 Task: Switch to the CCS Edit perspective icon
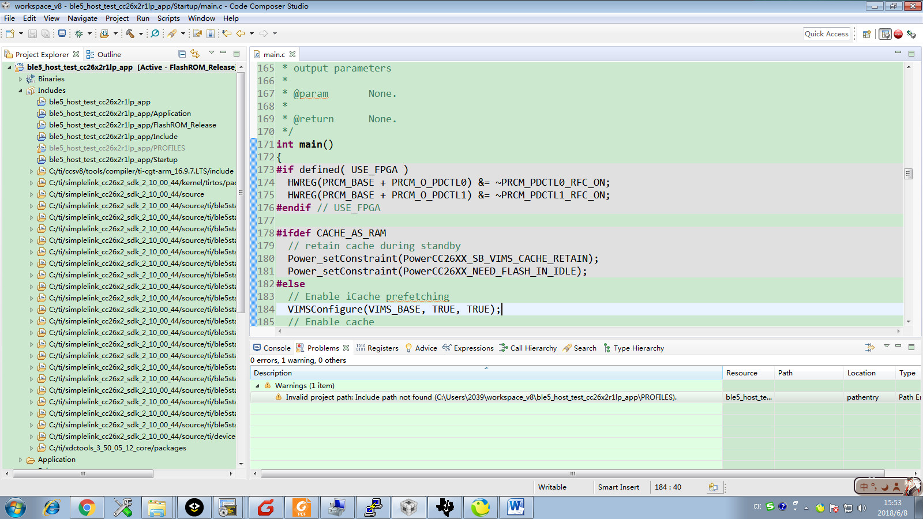[885, 34]
